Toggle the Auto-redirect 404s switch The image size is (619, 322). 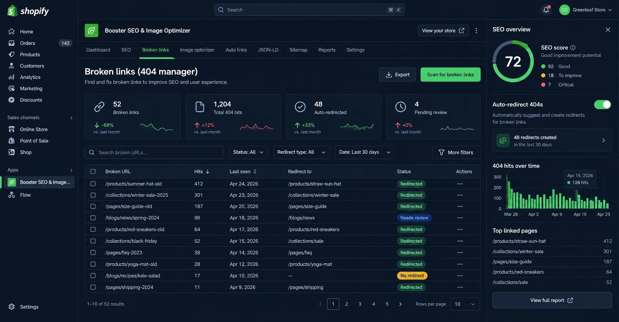tap(602, 104)
